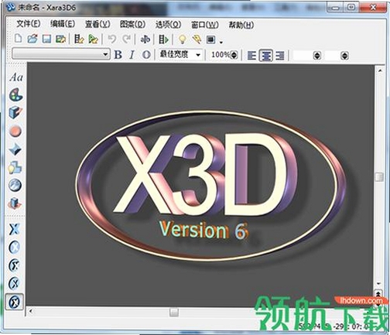Open the 编辑(E) menu
This screenshot has height=335, width=390.
pos(63,24)
